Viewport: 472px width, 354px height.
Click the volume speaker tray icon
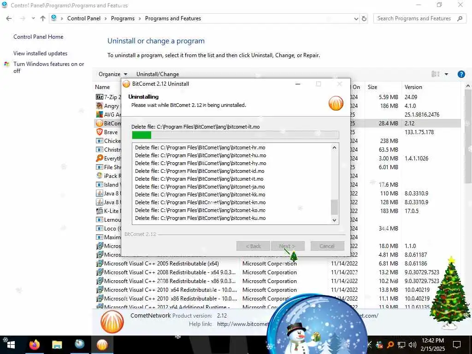413,344
